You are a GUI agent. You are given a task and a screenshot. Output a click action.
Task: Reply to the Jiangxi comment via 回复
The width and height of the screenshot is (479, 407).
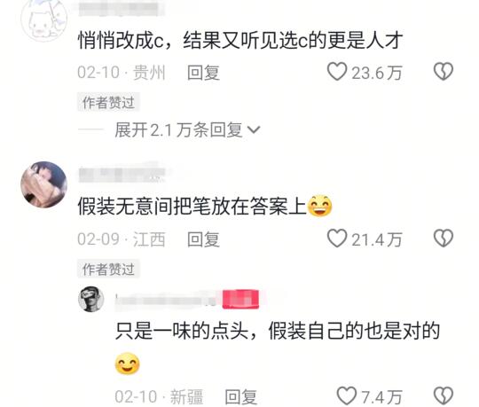203,239
